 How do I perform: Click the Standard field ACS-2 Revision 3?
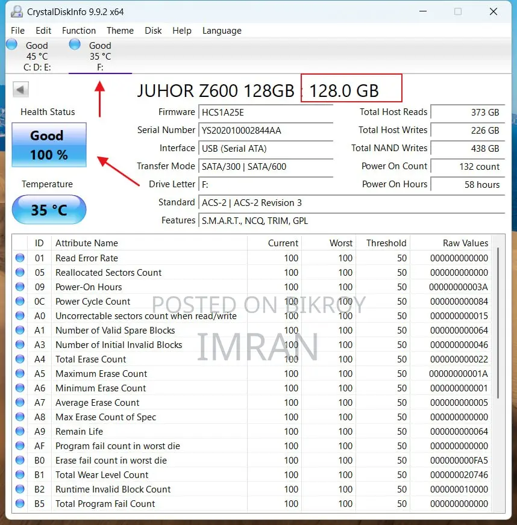click(351, 202)
